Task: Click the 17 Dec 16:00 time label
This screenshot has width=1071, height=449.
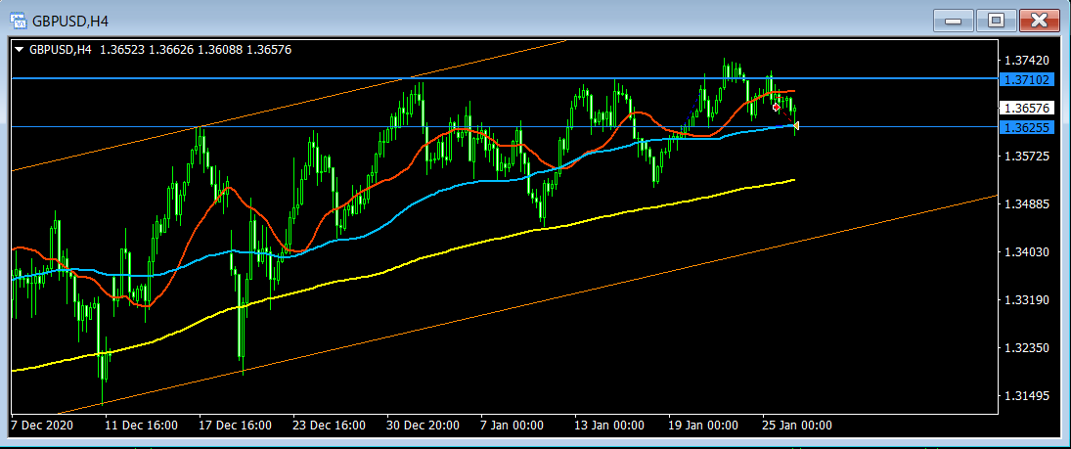Action: pyautogui.click(x=235, y=426)
